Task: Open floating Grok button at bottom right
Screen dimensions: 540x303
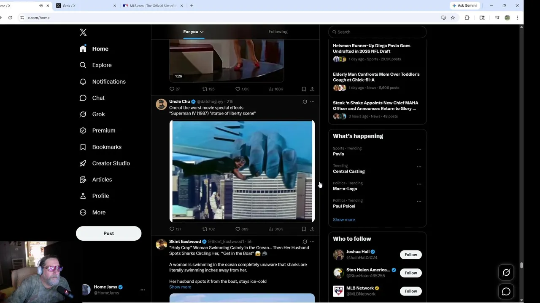Action: click(506, 273)
